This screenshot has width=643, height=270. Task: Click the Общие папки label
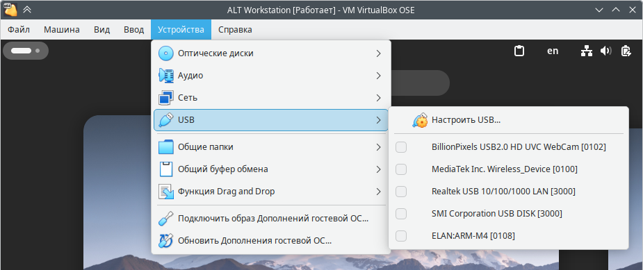tap(206, 146)
